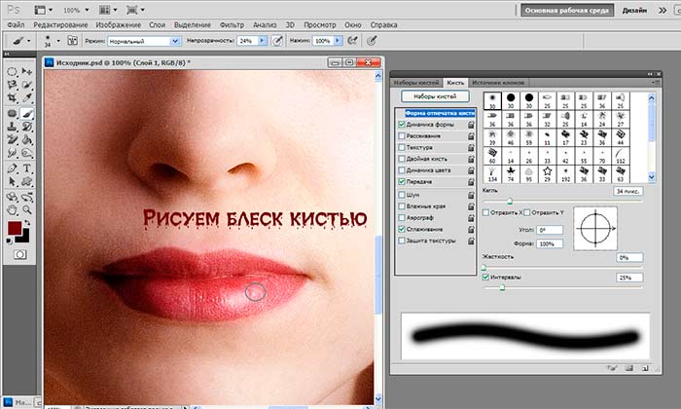Viewport: 681px width, 409px height.
Task: Select the Custom Shape tool
Action: (27, 181)
